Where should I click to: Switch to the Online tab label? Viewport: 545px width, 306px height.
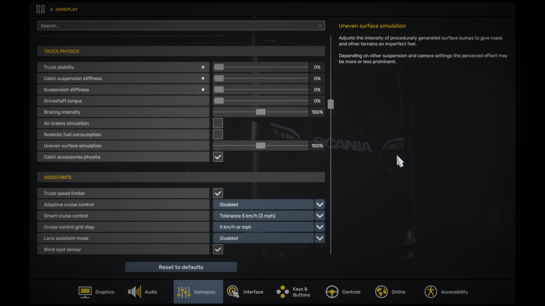(399, 292)
